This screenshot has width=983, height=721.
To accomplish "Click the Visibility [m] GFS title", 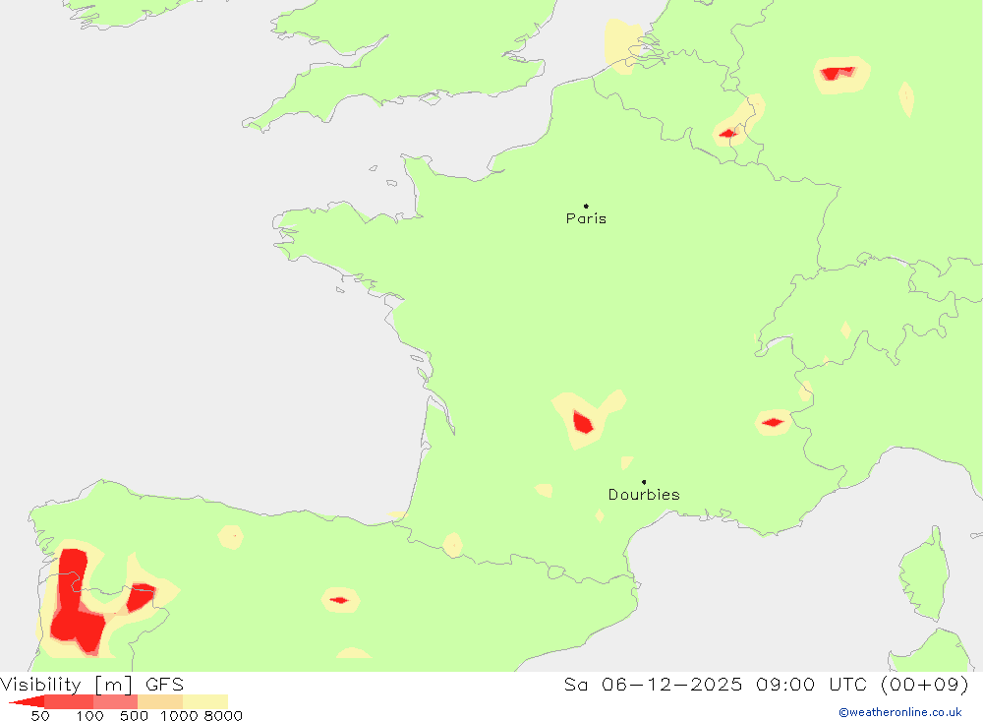I will pos(92,684).
